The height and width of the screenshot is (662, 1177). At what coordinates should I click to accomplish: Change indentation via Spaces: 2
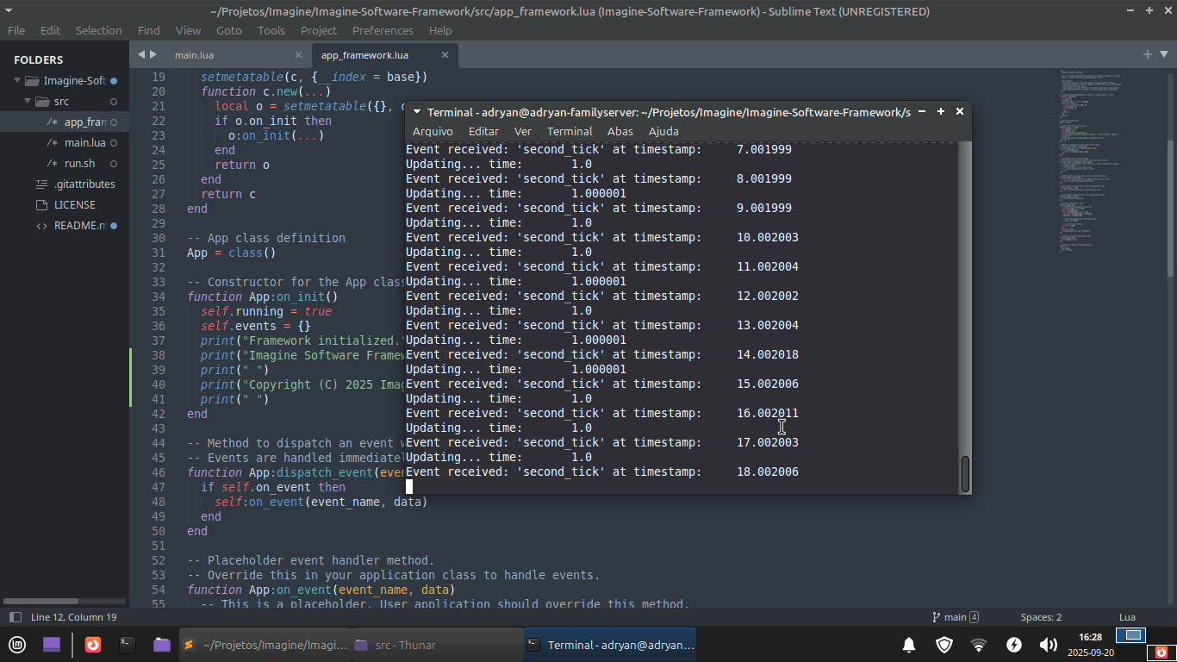click(1041, 617)
